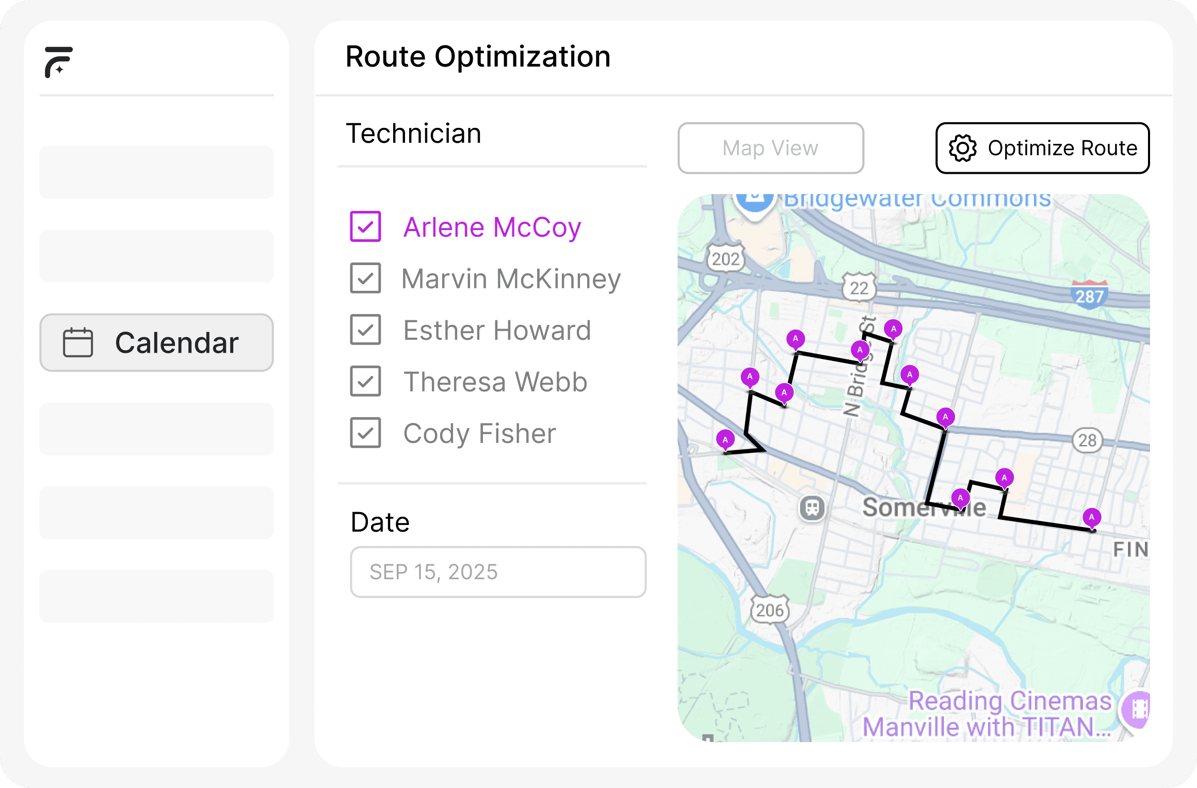The height and width of the screenshot is (788, 1197).
Task: Open the SEP 15, 2025 date field
Action: pos(498,572)
